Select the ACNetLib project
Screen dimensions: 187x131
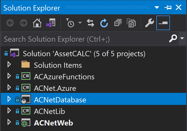[x=49, y=111]
